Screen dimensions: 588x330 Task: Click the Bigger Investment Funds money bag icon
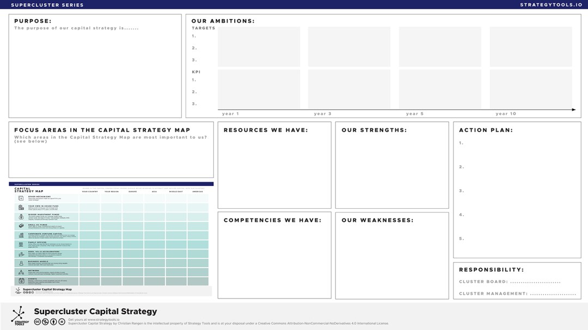click(x=21, y=216)
